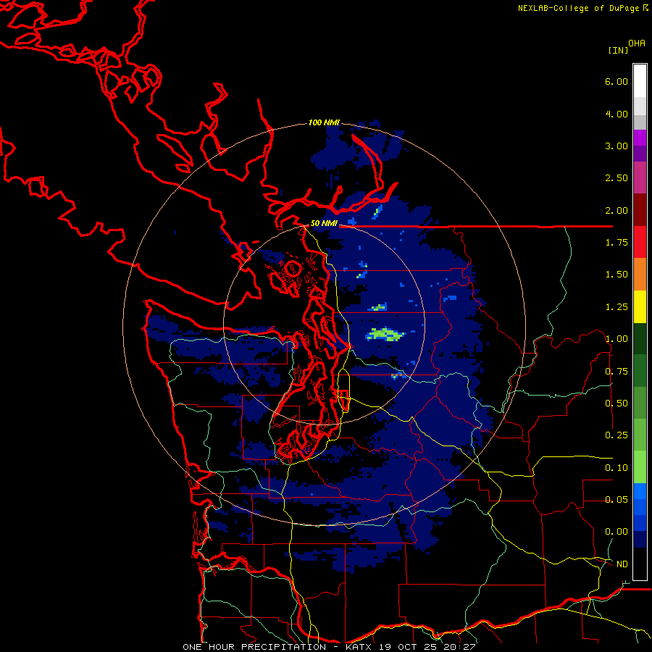
Task: Pick the orange swatch beside 1.50
Action: click(x=640, y=275)
